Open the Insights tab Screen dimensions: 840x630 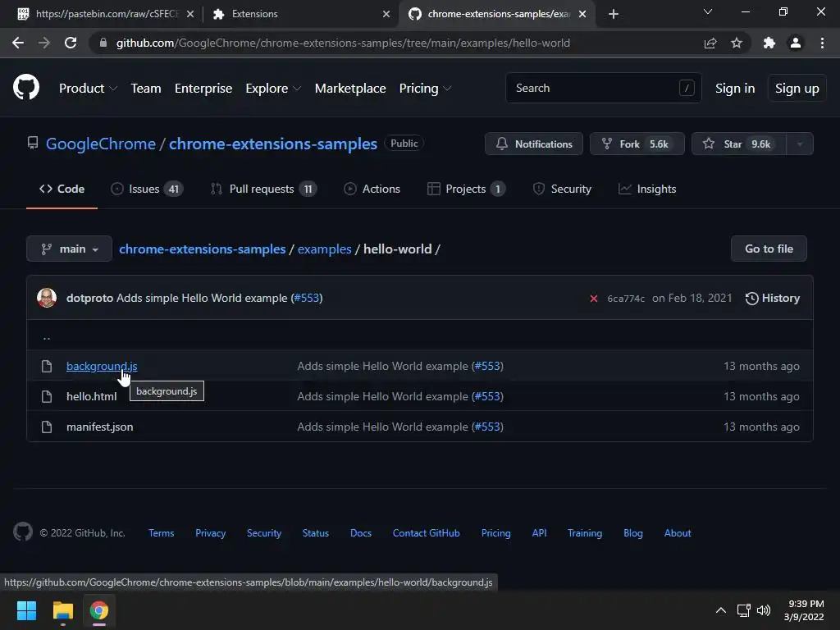647,189
